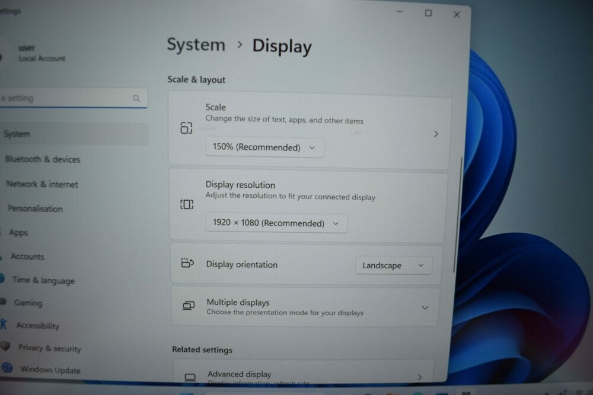Select System in the sidebar

pos(74,134)
